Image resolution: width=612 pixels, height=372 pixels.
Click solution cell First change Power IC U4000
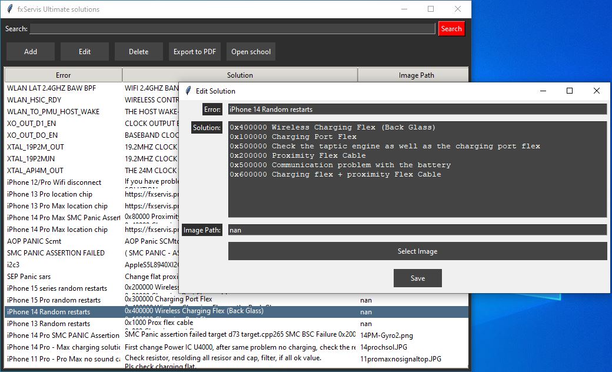pos(240,347)
